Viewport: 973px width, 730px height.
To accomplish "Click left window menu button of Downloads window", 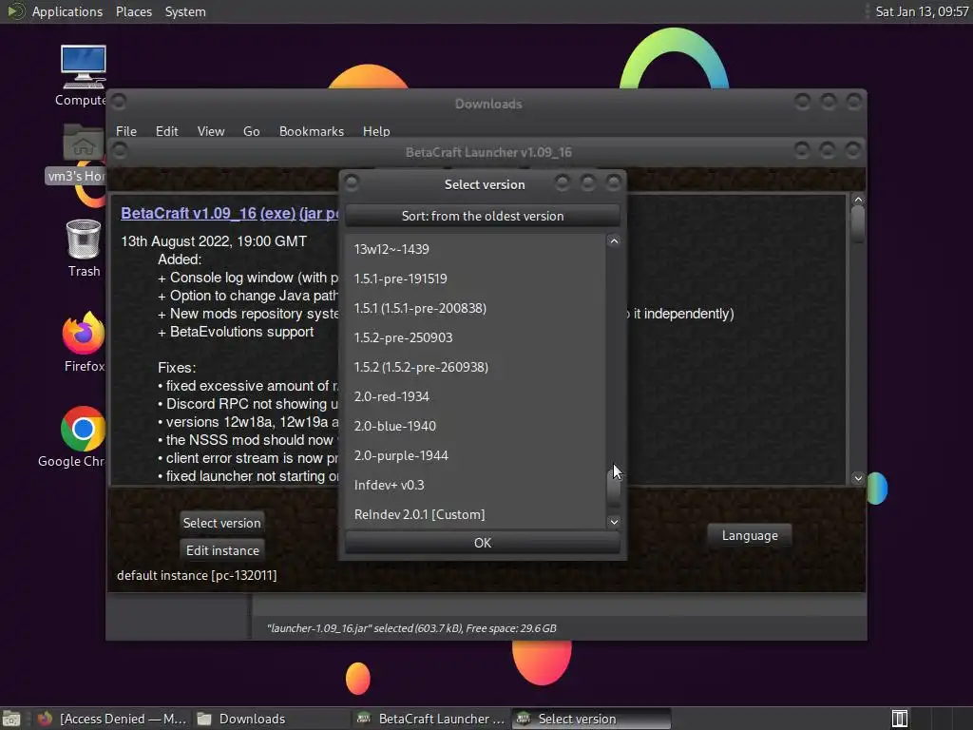I will [x=119, y=101].
